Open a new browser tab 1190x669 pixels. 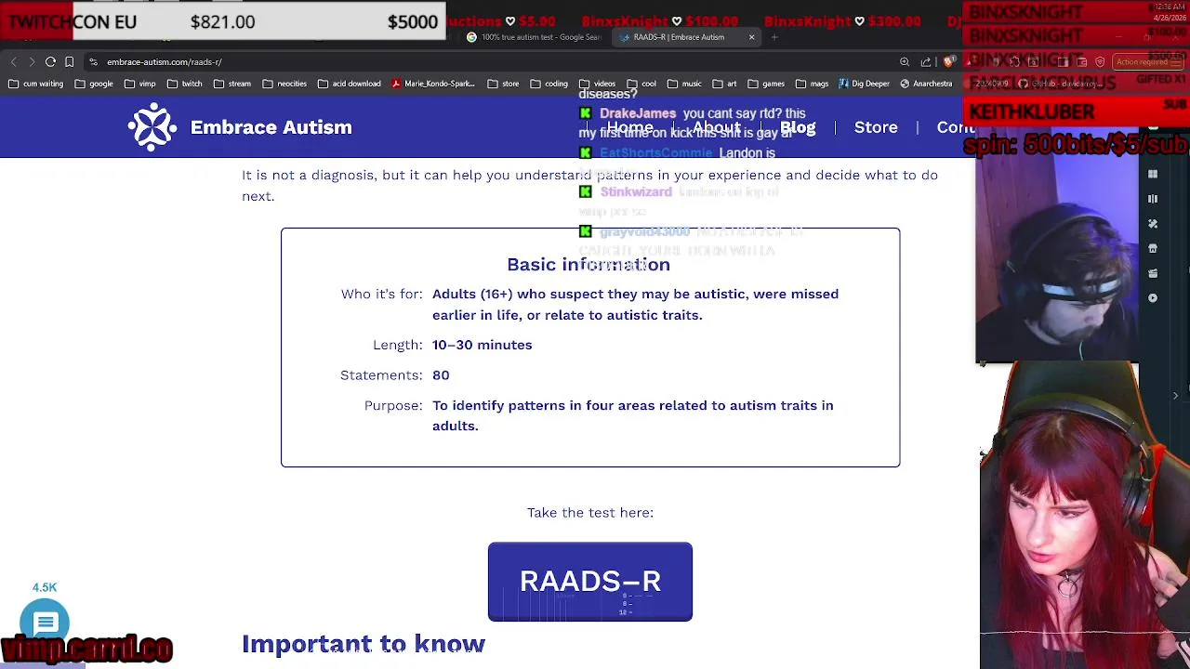point(774,37)
